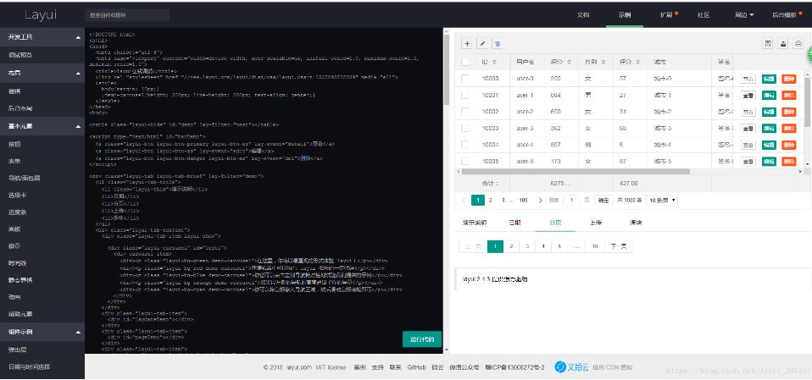The image size is (812, 380).
Task: Go to page 100 in table pagination
Action: point(523,200)
